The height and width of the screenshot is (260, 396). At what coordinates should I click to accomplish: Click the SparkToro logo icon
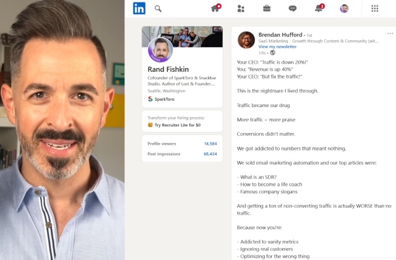coord(150,99)
